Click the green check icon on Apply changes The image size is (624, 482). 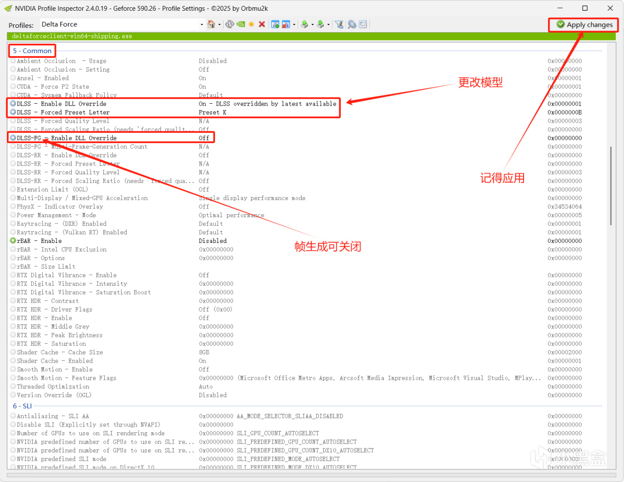tap(561, 24)
